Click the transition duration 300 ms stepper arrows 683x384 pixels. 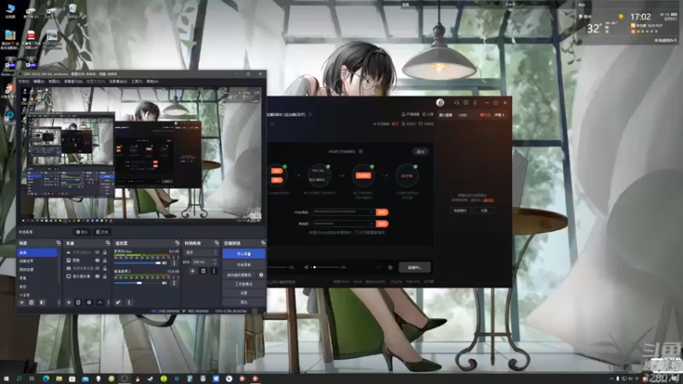pyautogui.click(x=215, y=262)
